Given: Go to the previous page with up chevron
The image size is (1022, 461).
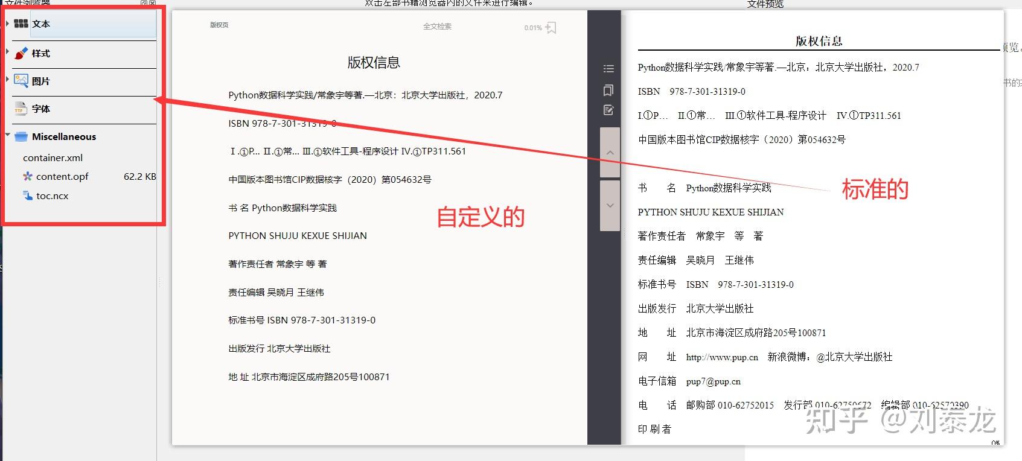Looking at the screenshot, I should click(x=610, y=153).
